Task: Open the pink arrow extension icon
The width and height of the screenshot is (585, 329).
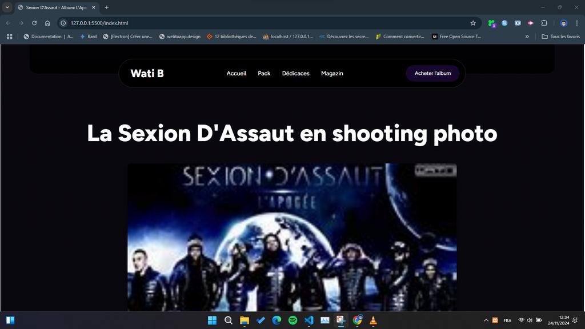Action: [x=531, y=23]
